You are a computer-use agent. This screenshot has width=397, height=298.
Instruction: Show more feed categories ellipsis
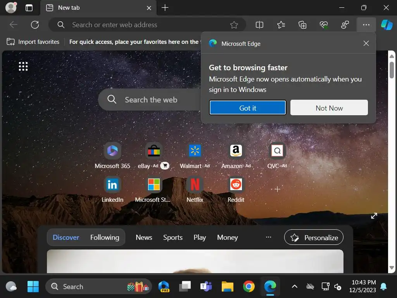pos(269,237)
